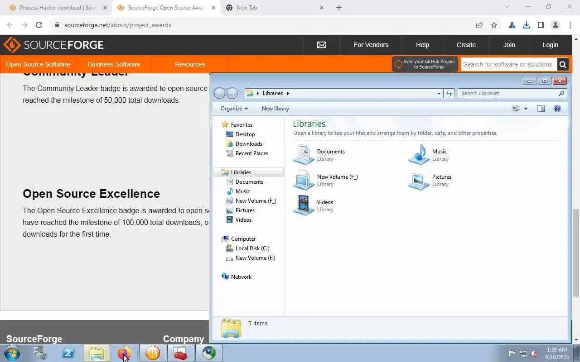The height and width of the screenshot is (362, 580).
Task: Open Create in SourceForge header
Action: click(x=466, y=45)
